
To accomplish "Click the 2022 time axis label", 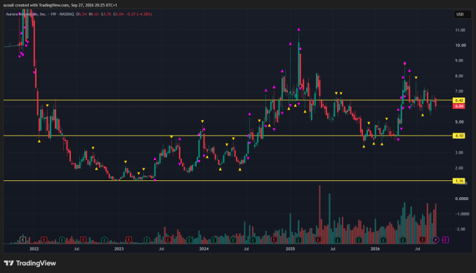I will 34,248.
